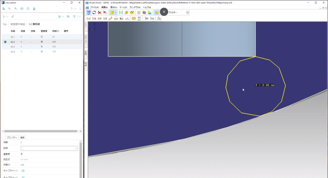
Task: Switch to the 備考 tab
Action: pyautogui.click(x=22, y=138)
